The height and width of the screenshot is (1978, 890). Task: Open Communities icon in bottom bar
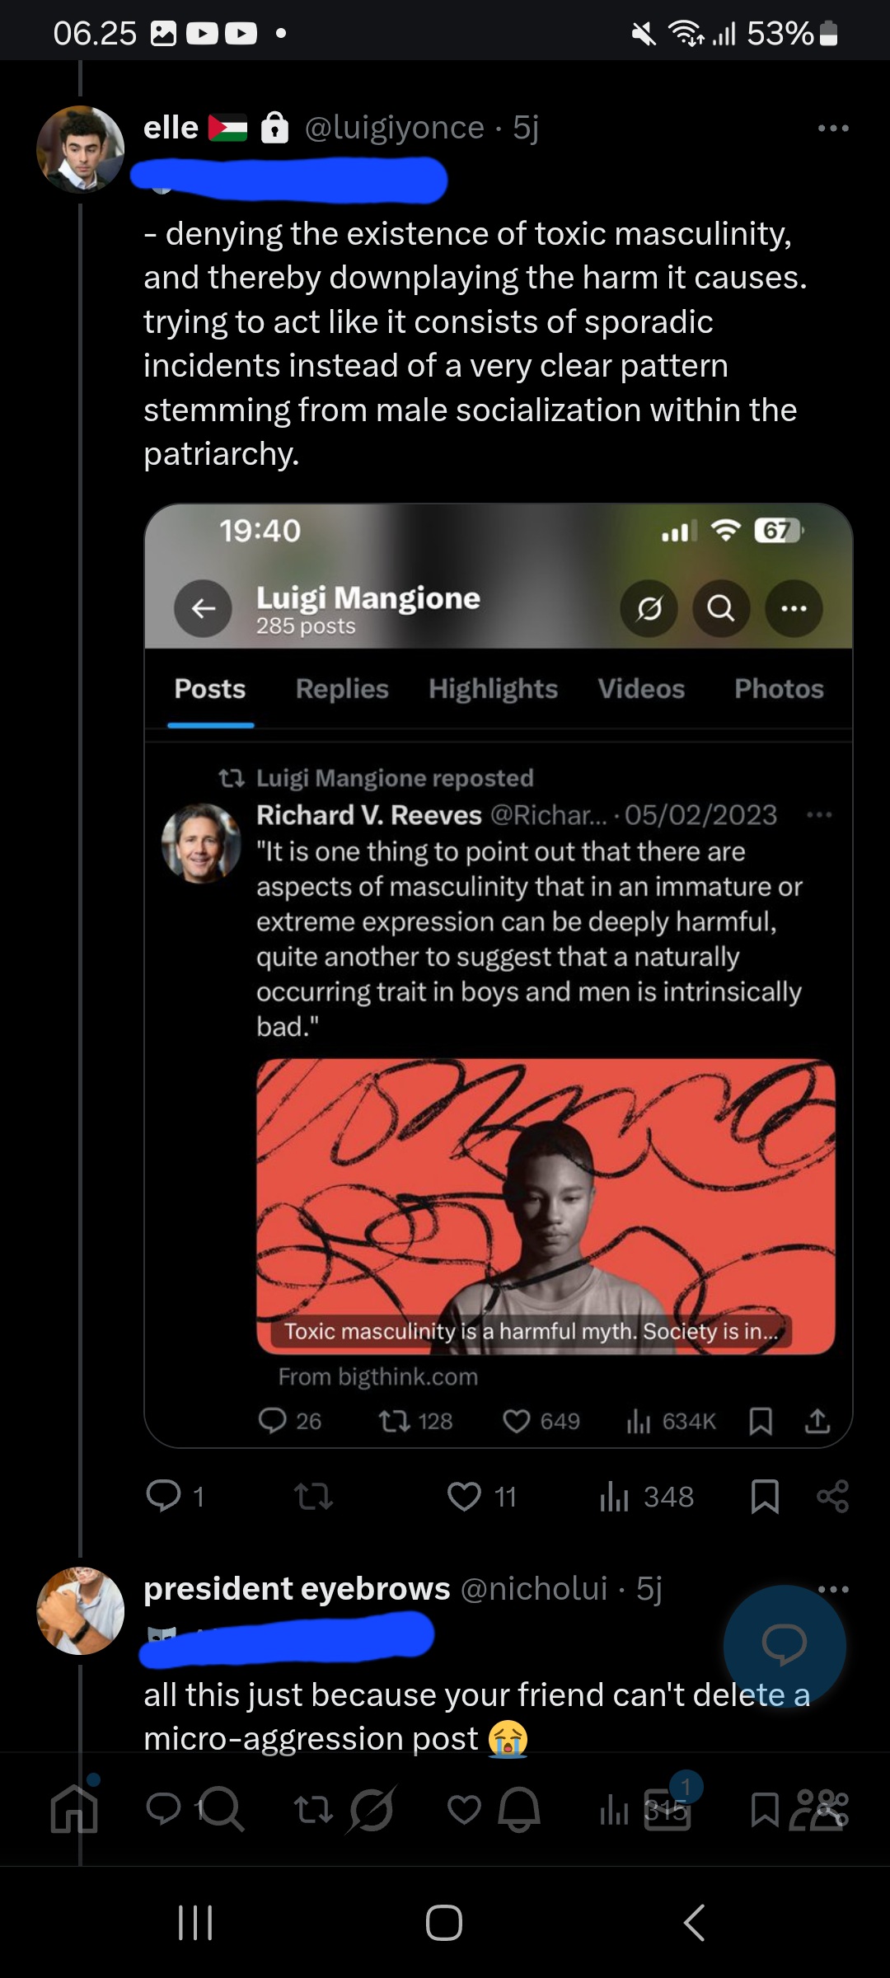point(817,1810)
